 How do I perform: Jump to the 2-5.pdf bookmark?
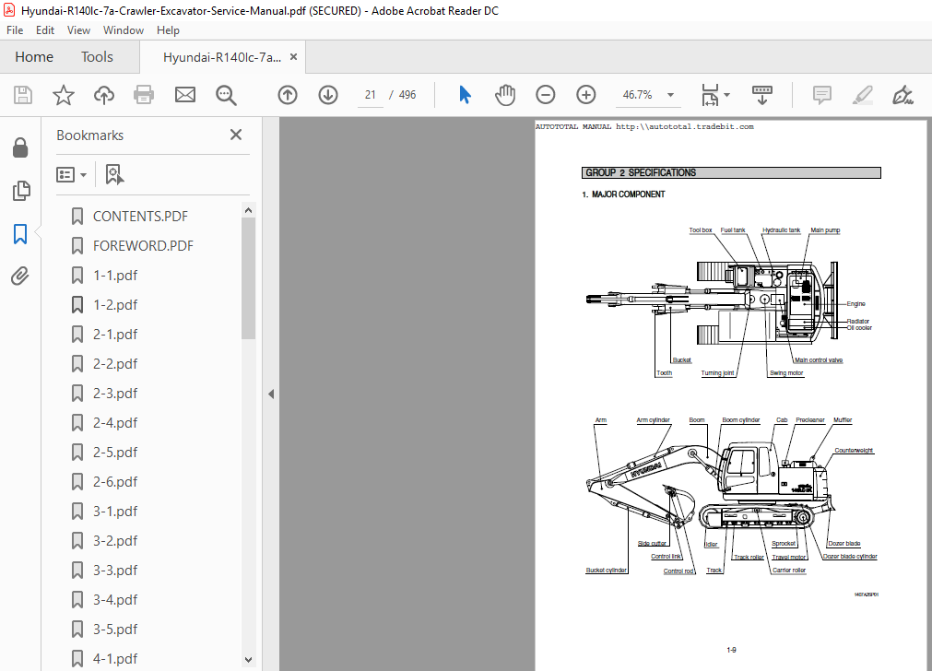click(x=115, y=453)
